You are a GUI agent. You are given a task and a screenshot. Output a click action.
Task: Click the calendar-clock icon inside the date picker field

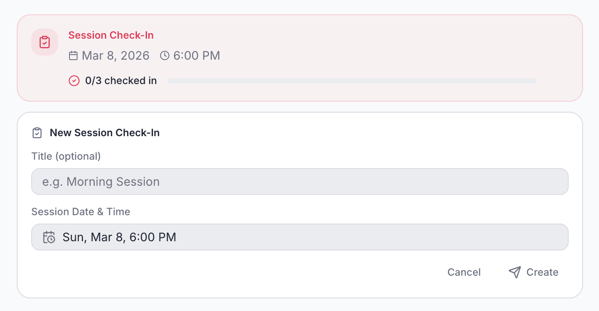(x=49, y=237)
